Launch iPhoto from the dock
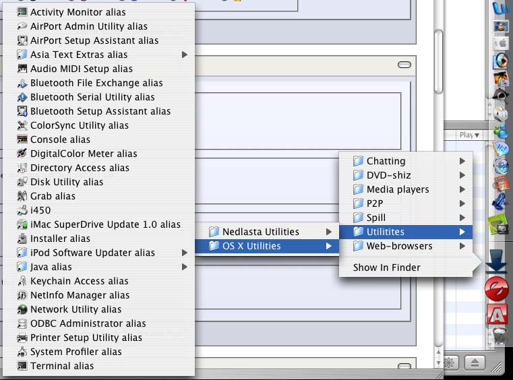This screenshot has width=513, height=380. click(501, 78)
